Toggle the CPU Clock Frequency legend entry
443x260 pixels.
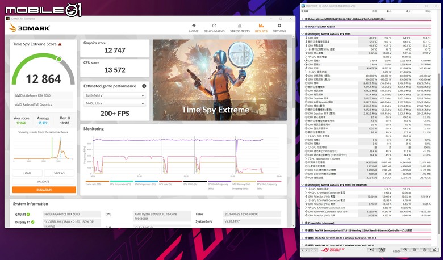pos(220,184)
